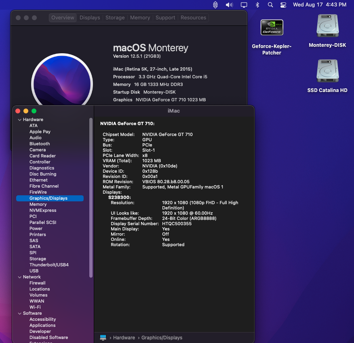Select Printers in the sidebar

tap(38, 235)
